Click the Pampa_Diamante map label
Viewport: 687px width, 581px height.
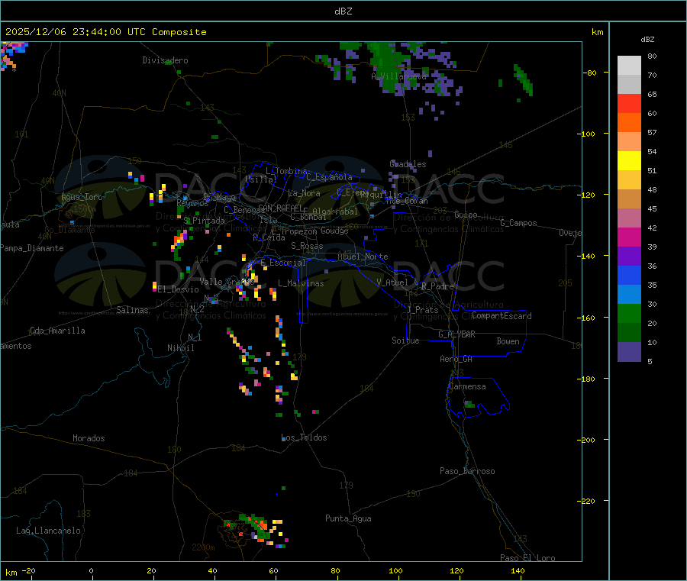32,248
